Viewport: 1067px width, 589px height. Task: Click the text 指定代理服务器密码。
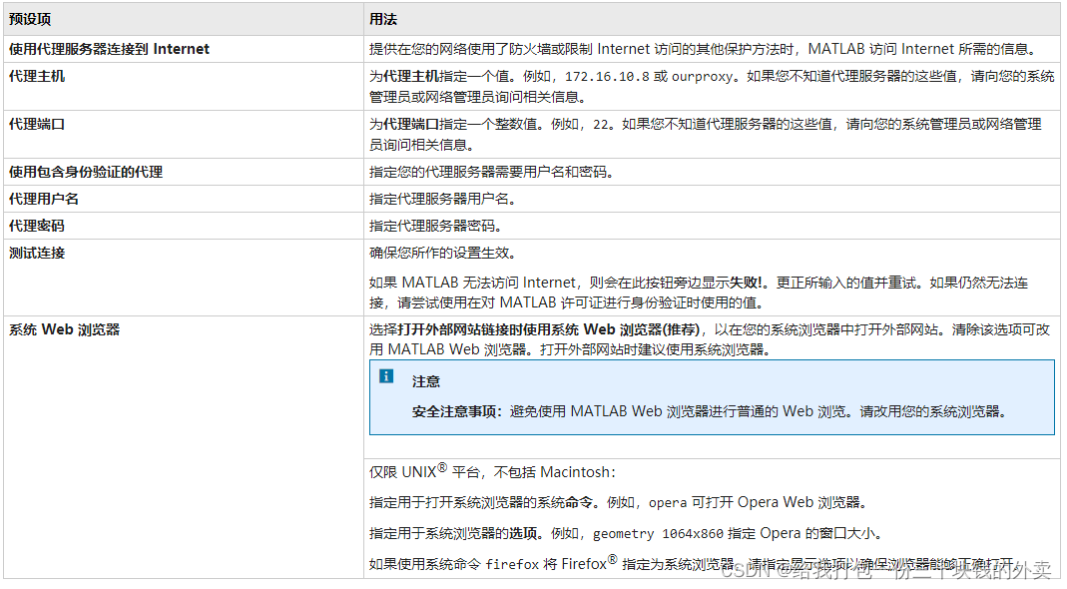click(x=436, y=226)
